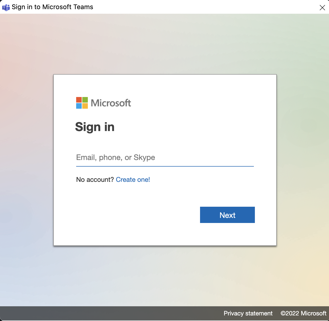Open the Privacy statement link

tap(248, 313)
